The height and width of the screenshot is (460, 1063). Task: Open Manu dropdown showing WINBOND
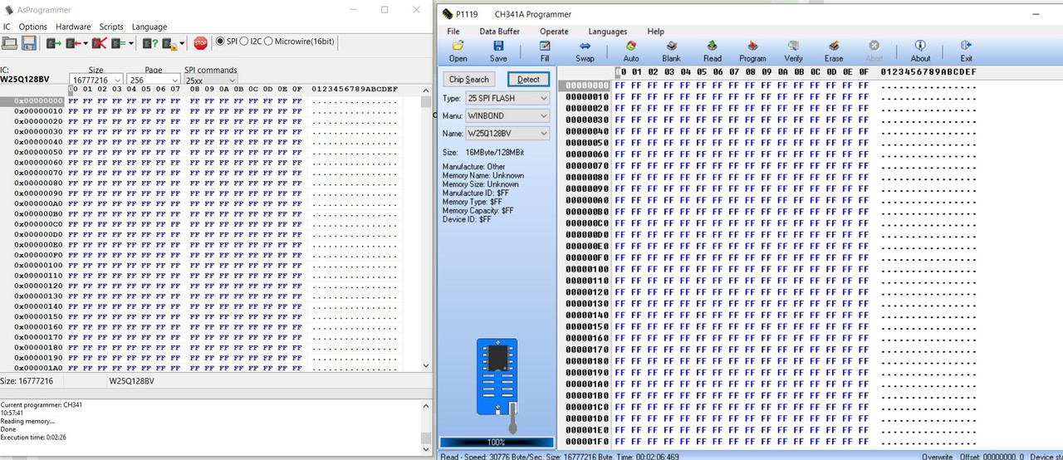point(507,115)
